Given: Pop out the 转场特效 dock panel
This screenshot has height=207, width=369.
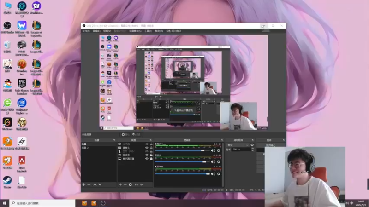Looking at the screenshot, I should (x=253, y=140).
